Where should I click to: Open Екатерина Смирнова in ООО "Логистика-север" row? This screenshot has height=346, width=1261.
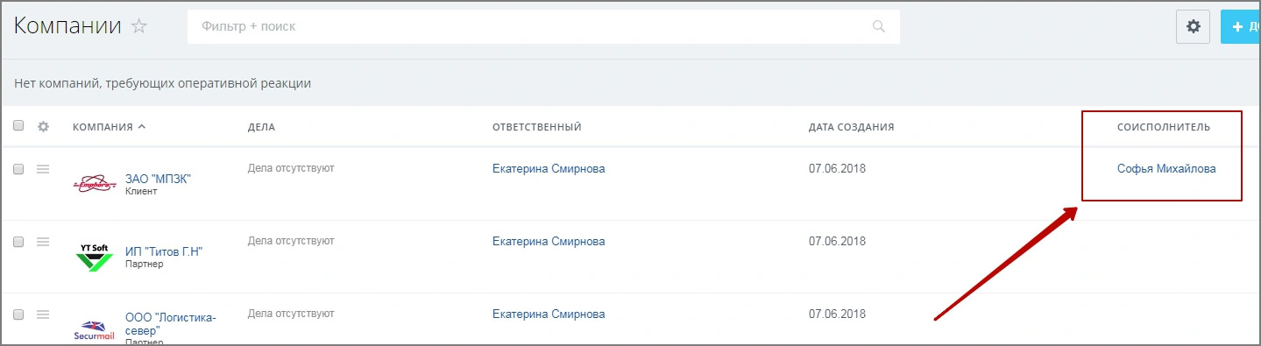click(549, 314)
